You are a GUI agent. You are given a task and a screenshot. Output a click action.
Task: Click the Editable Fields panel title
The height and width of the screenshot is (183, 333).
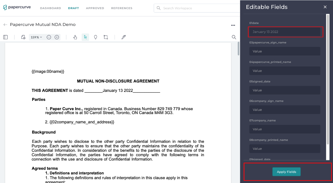267,7
